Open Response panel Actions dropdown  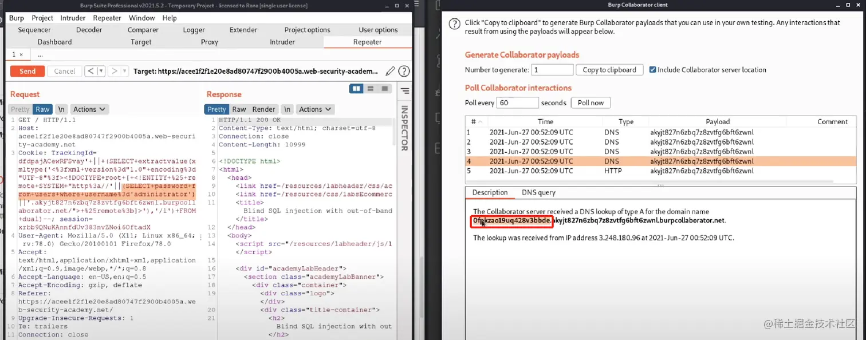[314, 109]
